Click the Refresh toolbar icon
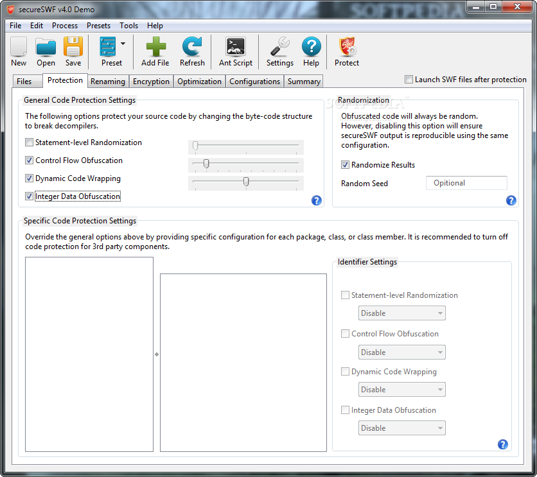Screen dimensions: 537x477 point(192,47)
